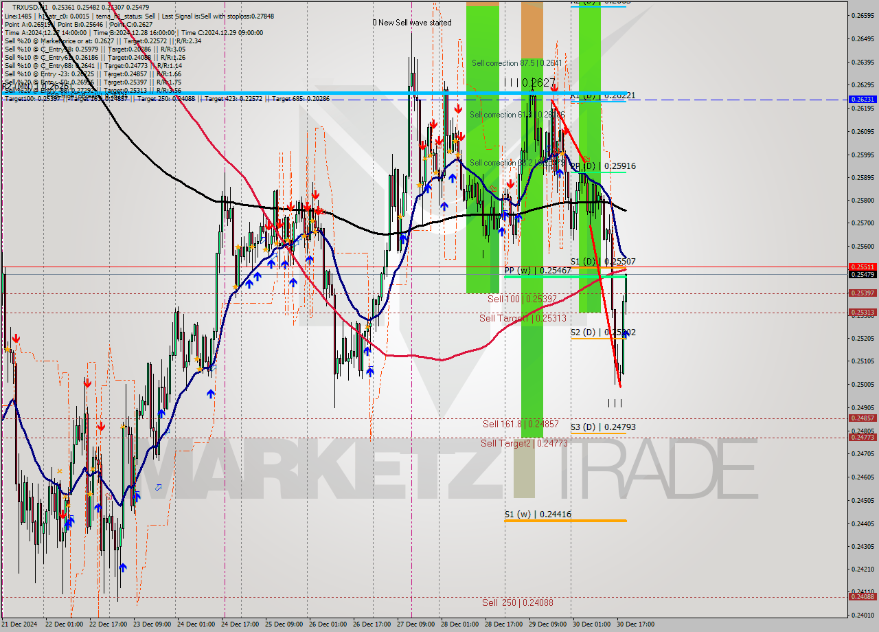This screenshot has height=632, width=879.
Task: Select the 'Sell Target1 | 0.25313' label
Action: (523, 318)
